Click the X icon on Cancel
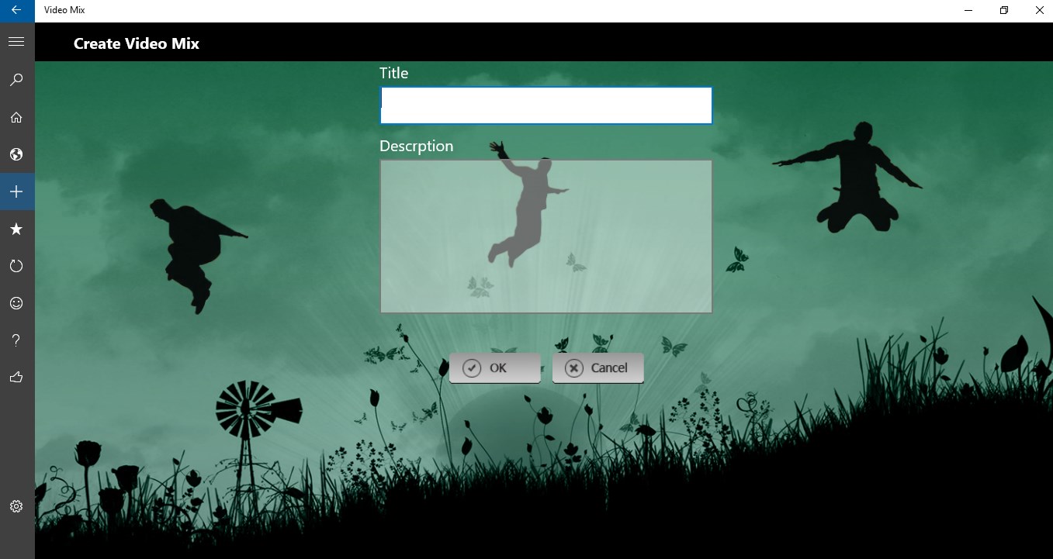Screen dimensions: 1053x559 point(573,367)
